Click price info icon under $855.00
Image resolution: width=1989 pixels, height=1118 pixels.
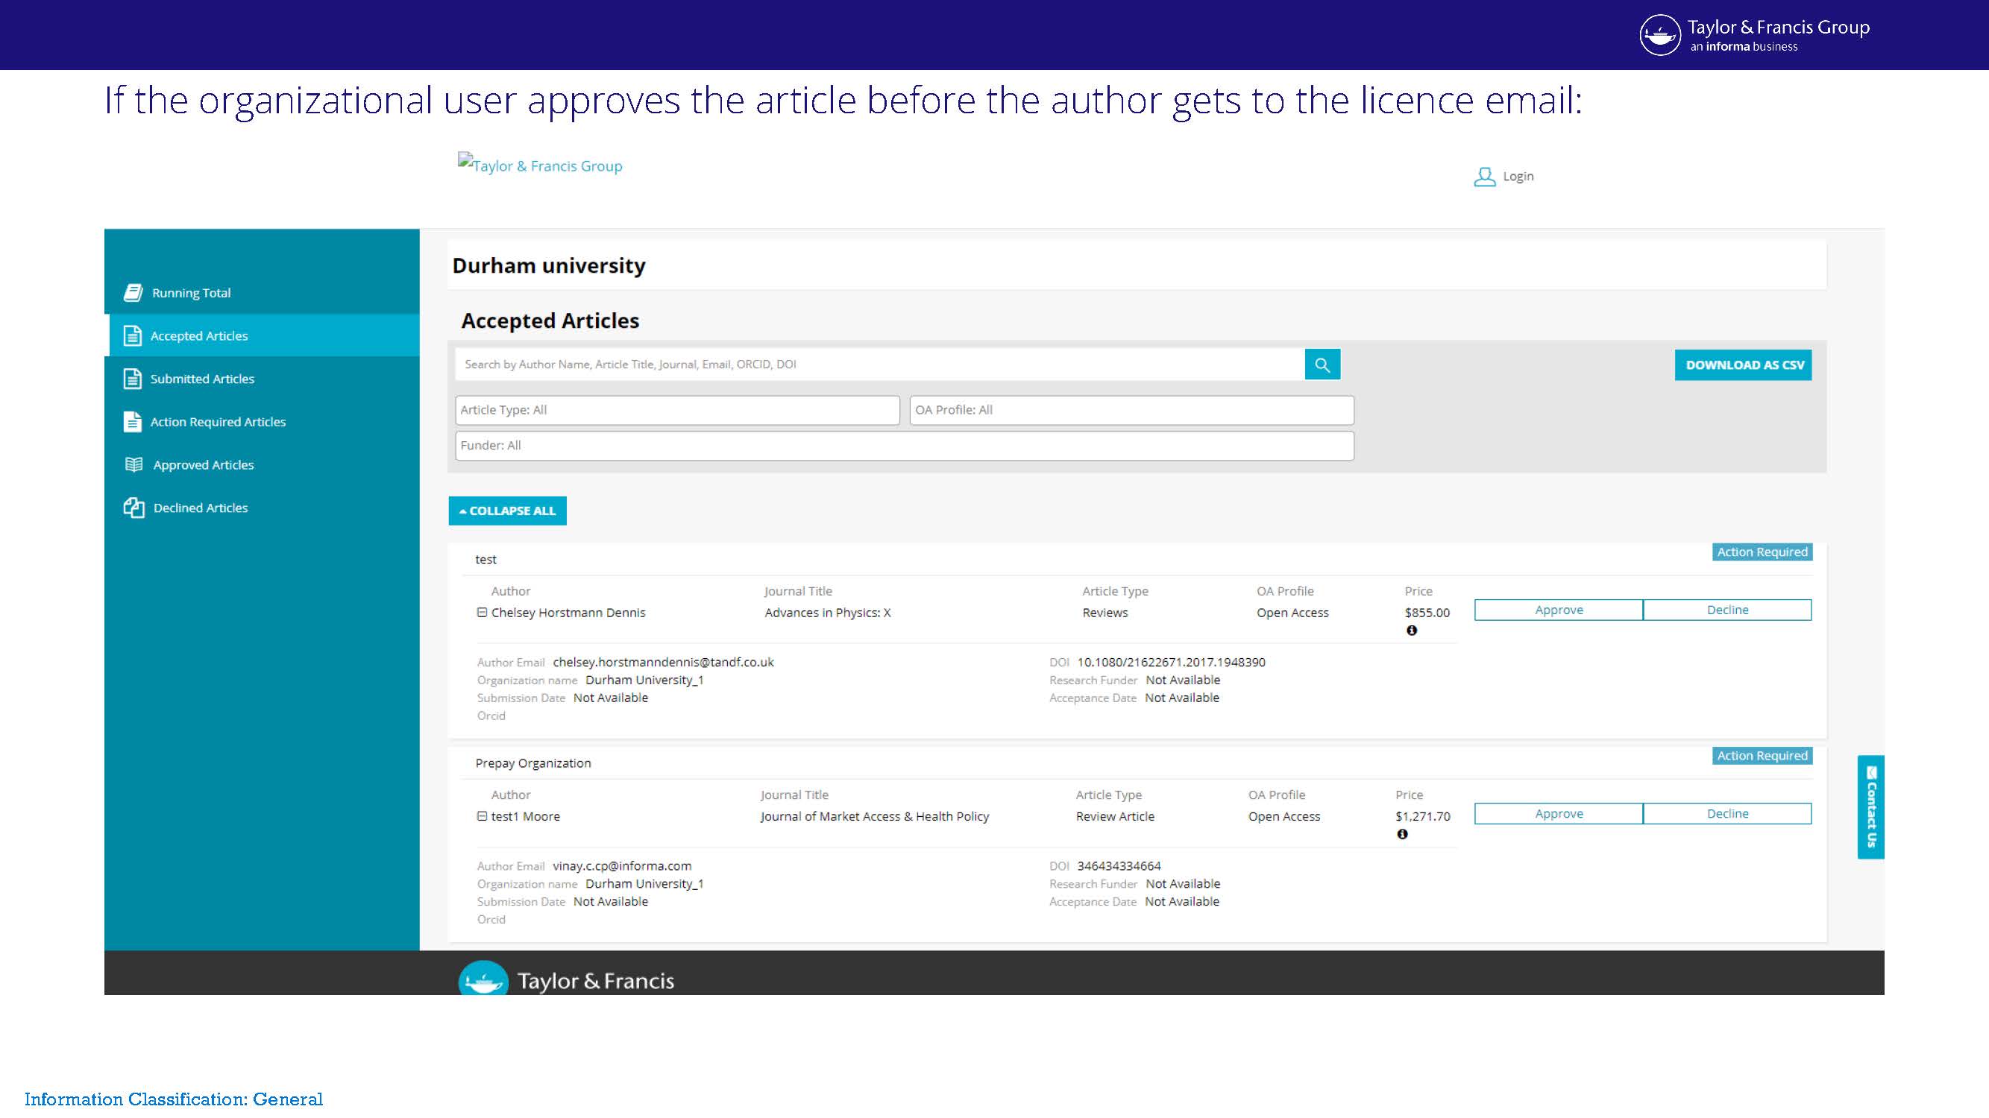[x=1412, y=631]
